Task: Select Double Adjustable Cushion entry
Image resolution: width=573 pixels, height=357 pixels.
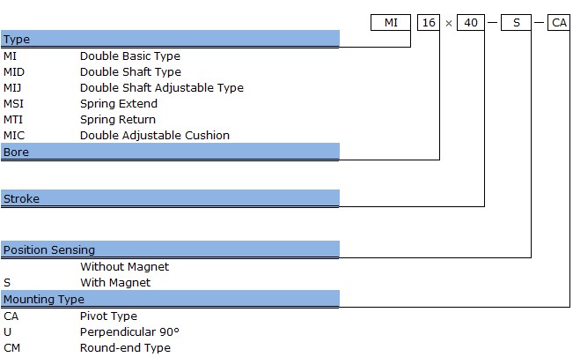Action: [155, 136]
